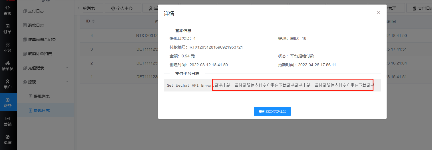Viewport: 432px width, 150px height.
Task: Open 用户 users section in the sidebar
Action: pyautogui.click(x=8, y=84)
